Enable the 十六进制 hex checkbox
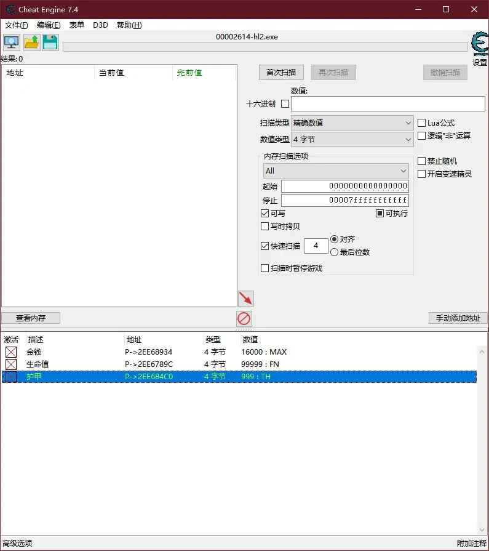Screen dimensions: 489x551 tap(285, 104)
